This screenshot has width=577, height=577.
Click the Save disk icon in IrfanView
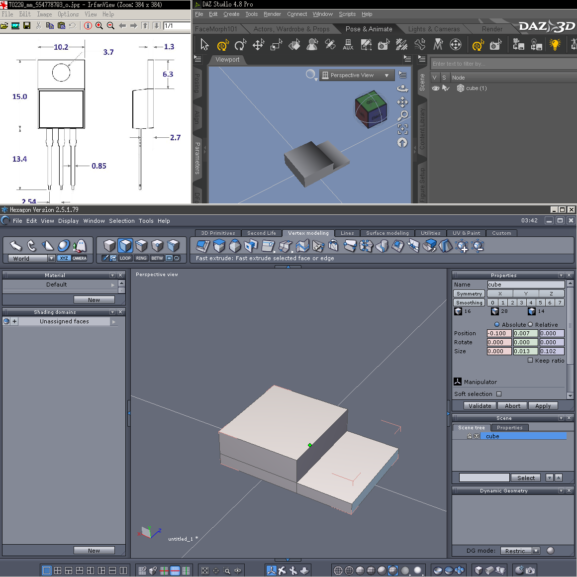[x=27, y=25]
